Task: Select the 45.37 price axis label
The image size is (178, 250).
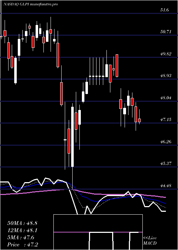Action: (166, 163)
